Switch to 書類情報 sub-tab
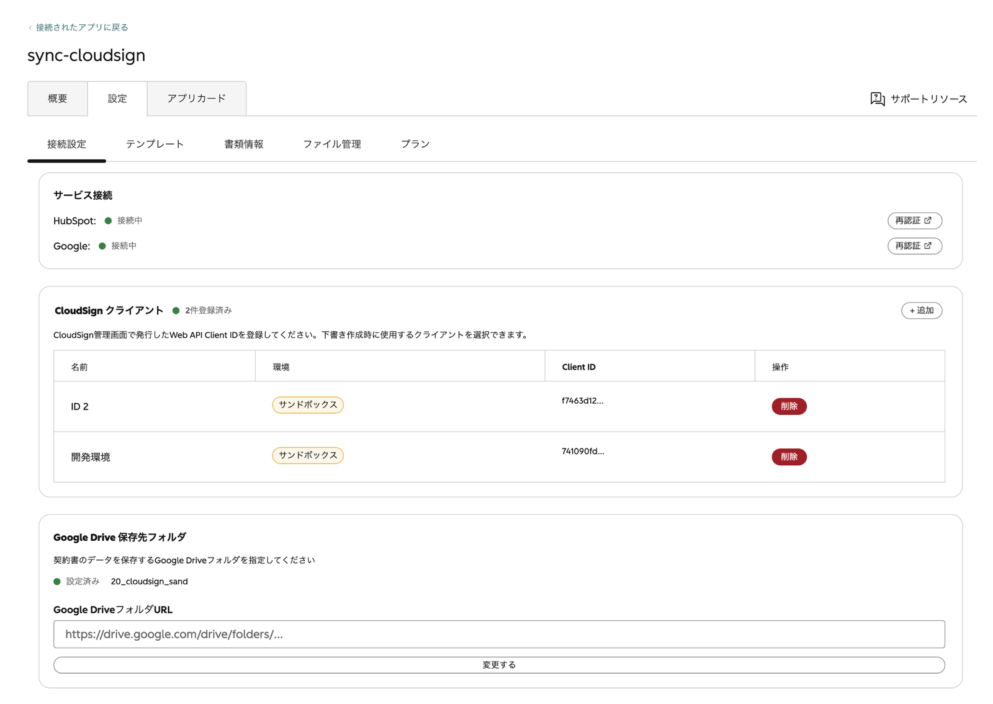 [x=243, y=144]
